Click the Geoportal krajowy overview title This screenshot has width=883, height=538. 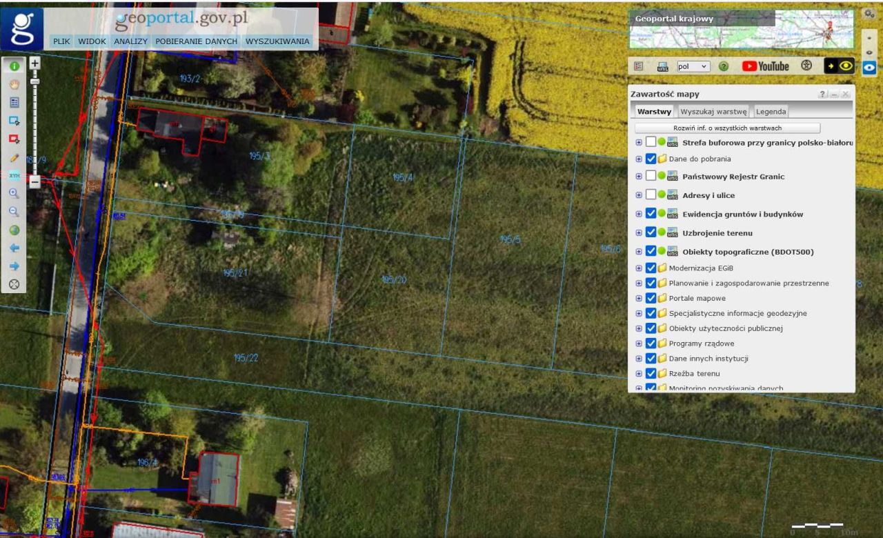coord(674,19)
